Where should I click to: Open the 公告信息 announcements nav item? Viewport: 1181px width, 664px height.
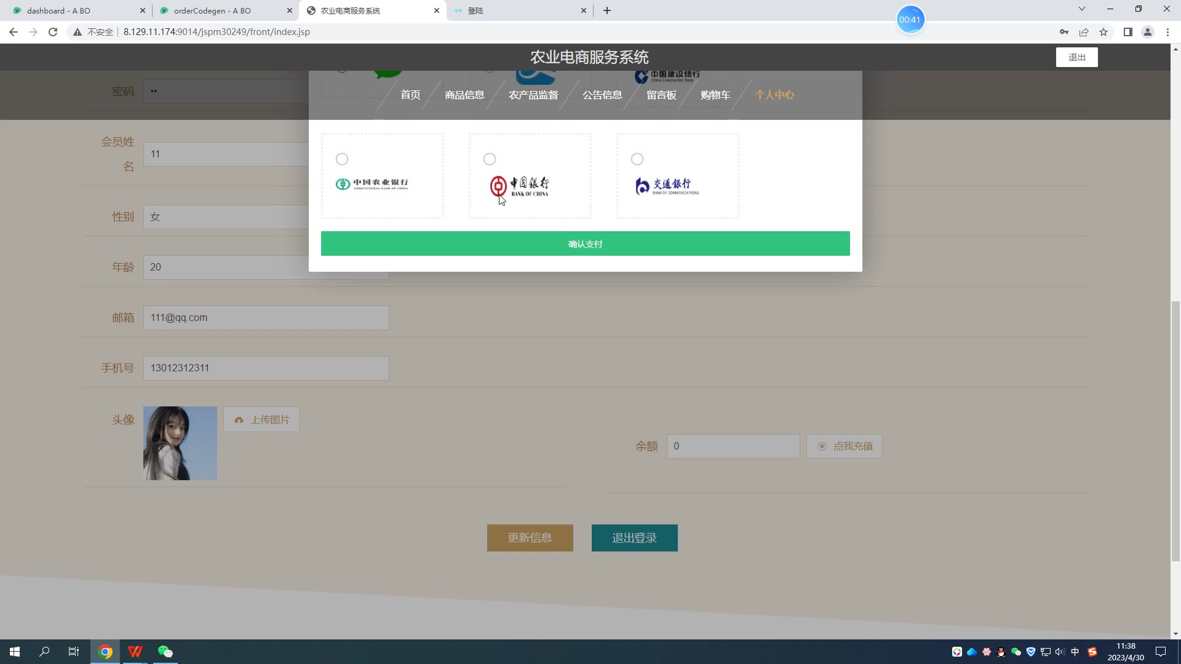pos(602,95)
